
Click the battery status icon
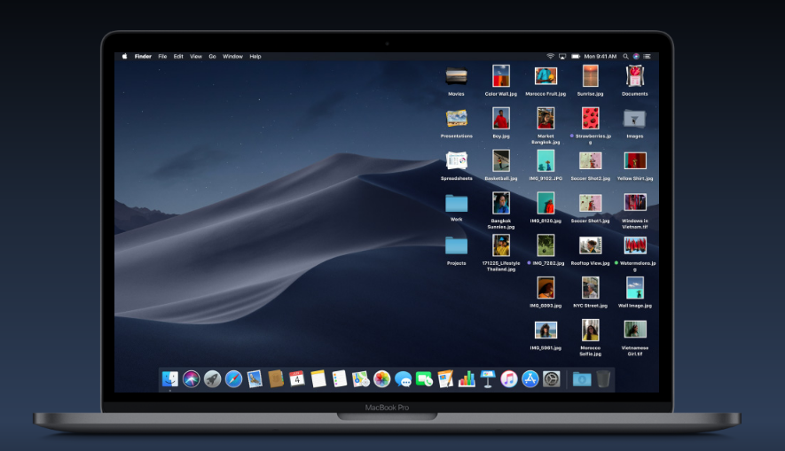click(576, 57)
